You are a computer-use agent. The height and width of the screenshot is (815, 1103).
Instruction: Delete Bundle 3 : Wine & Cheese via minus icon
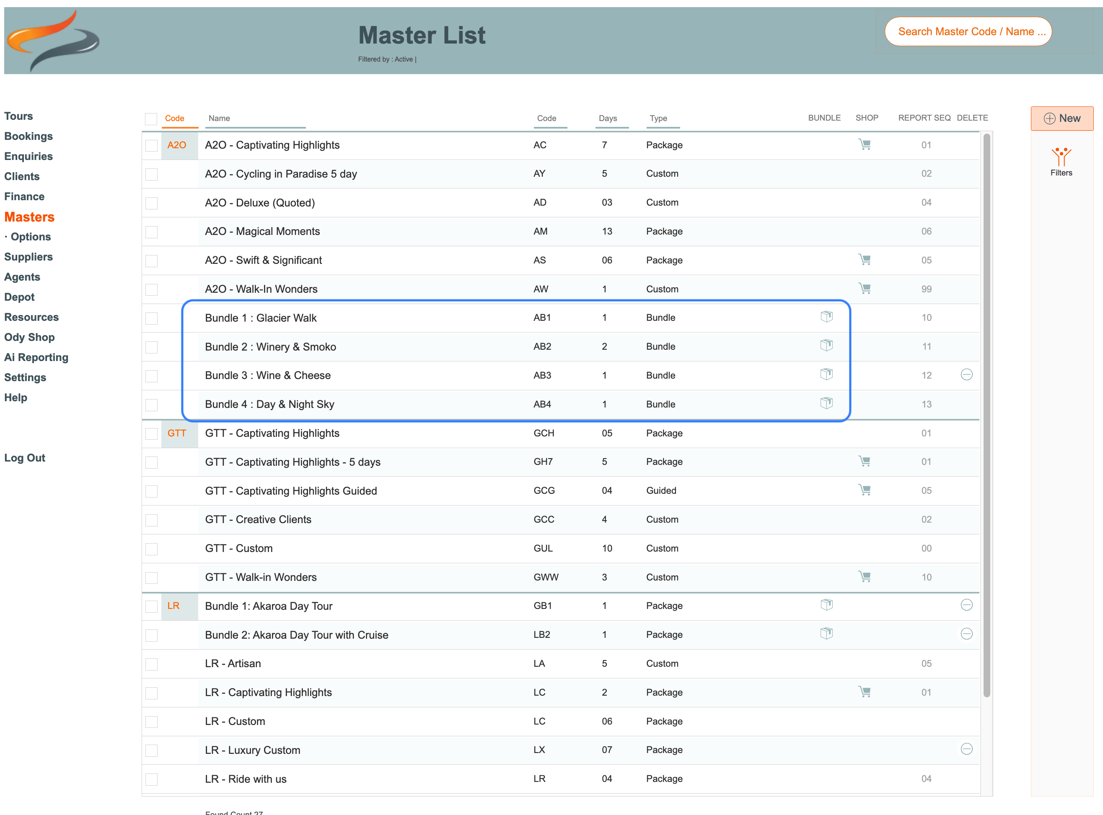coord(966,375)
